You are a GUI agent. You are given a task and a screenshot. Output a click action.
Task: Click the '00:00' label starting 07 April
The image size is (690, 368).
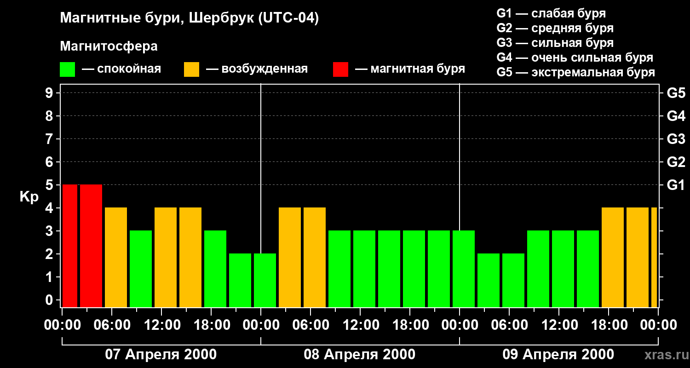62,325
